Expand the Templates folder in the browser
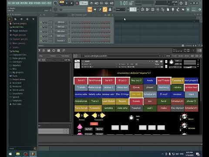The width and height of the screenshot is (209, 157). coord(16,100)
